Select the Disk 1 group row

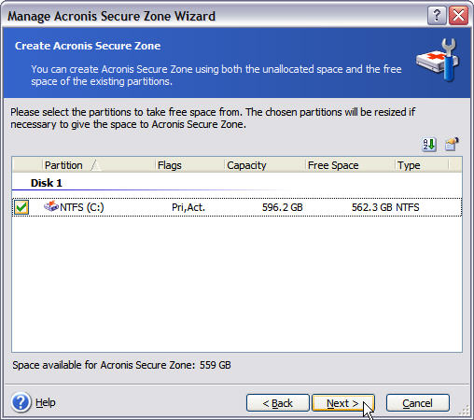(237, 183)
